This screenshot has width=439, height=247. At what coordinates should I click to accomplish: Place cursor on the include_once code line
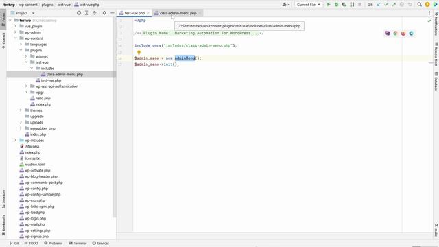186,46
